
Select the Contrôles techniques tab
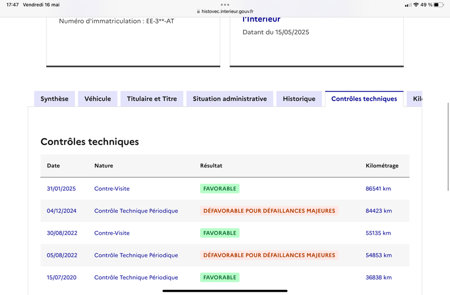[364, 99]
